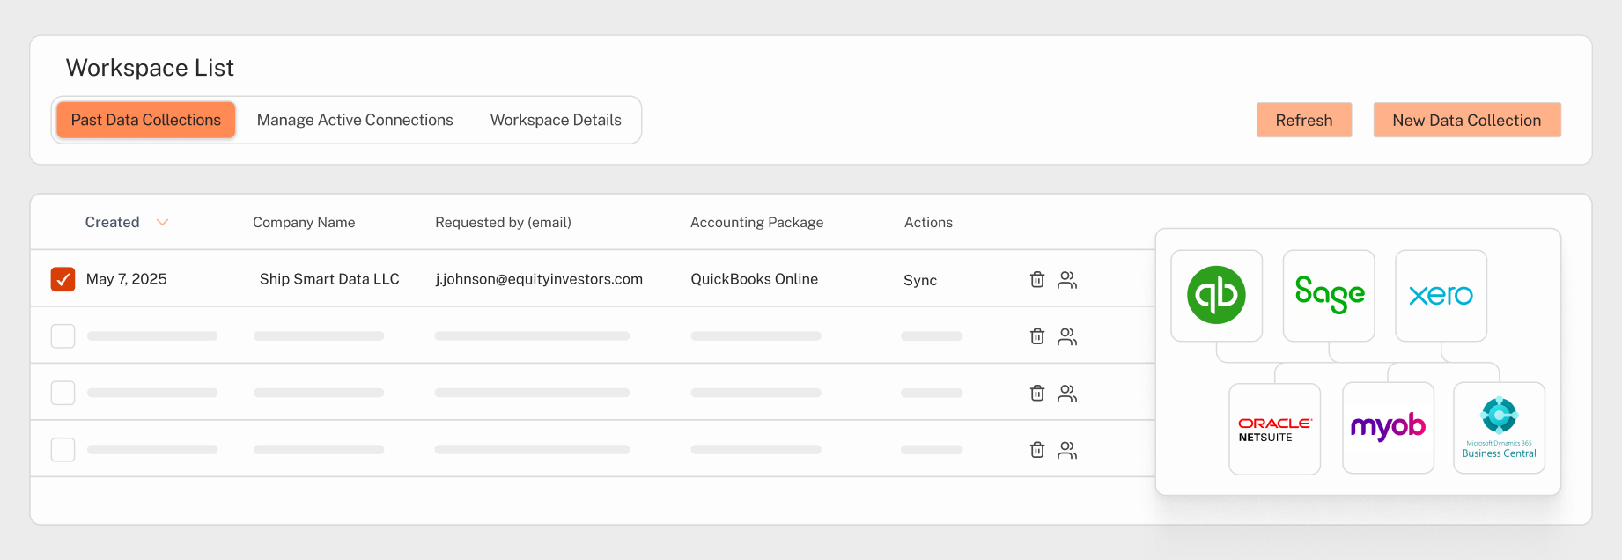Select the Business Central tile

click(1499, 428)
